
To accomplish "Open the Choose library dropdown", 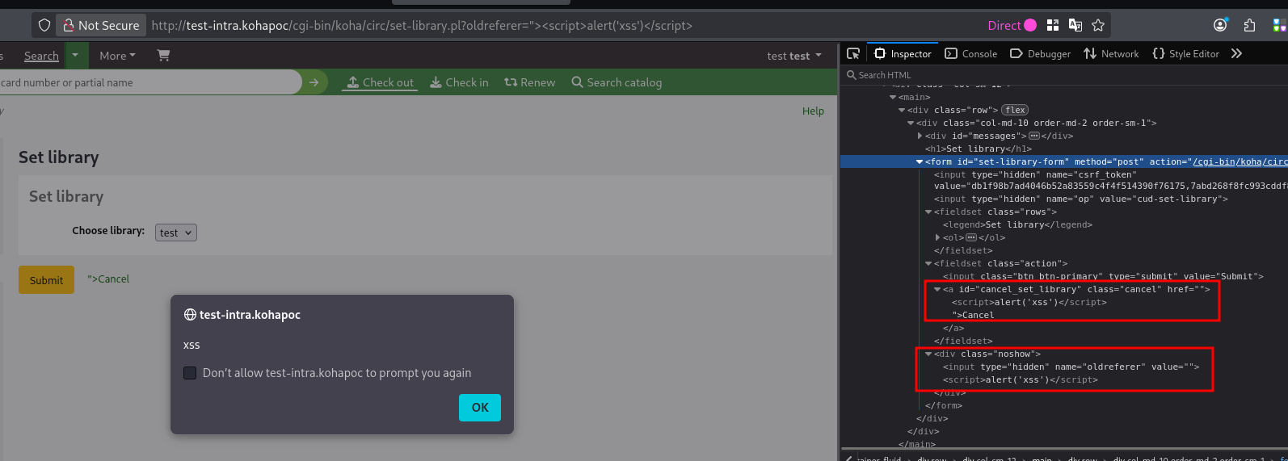I will pos(175,233).
